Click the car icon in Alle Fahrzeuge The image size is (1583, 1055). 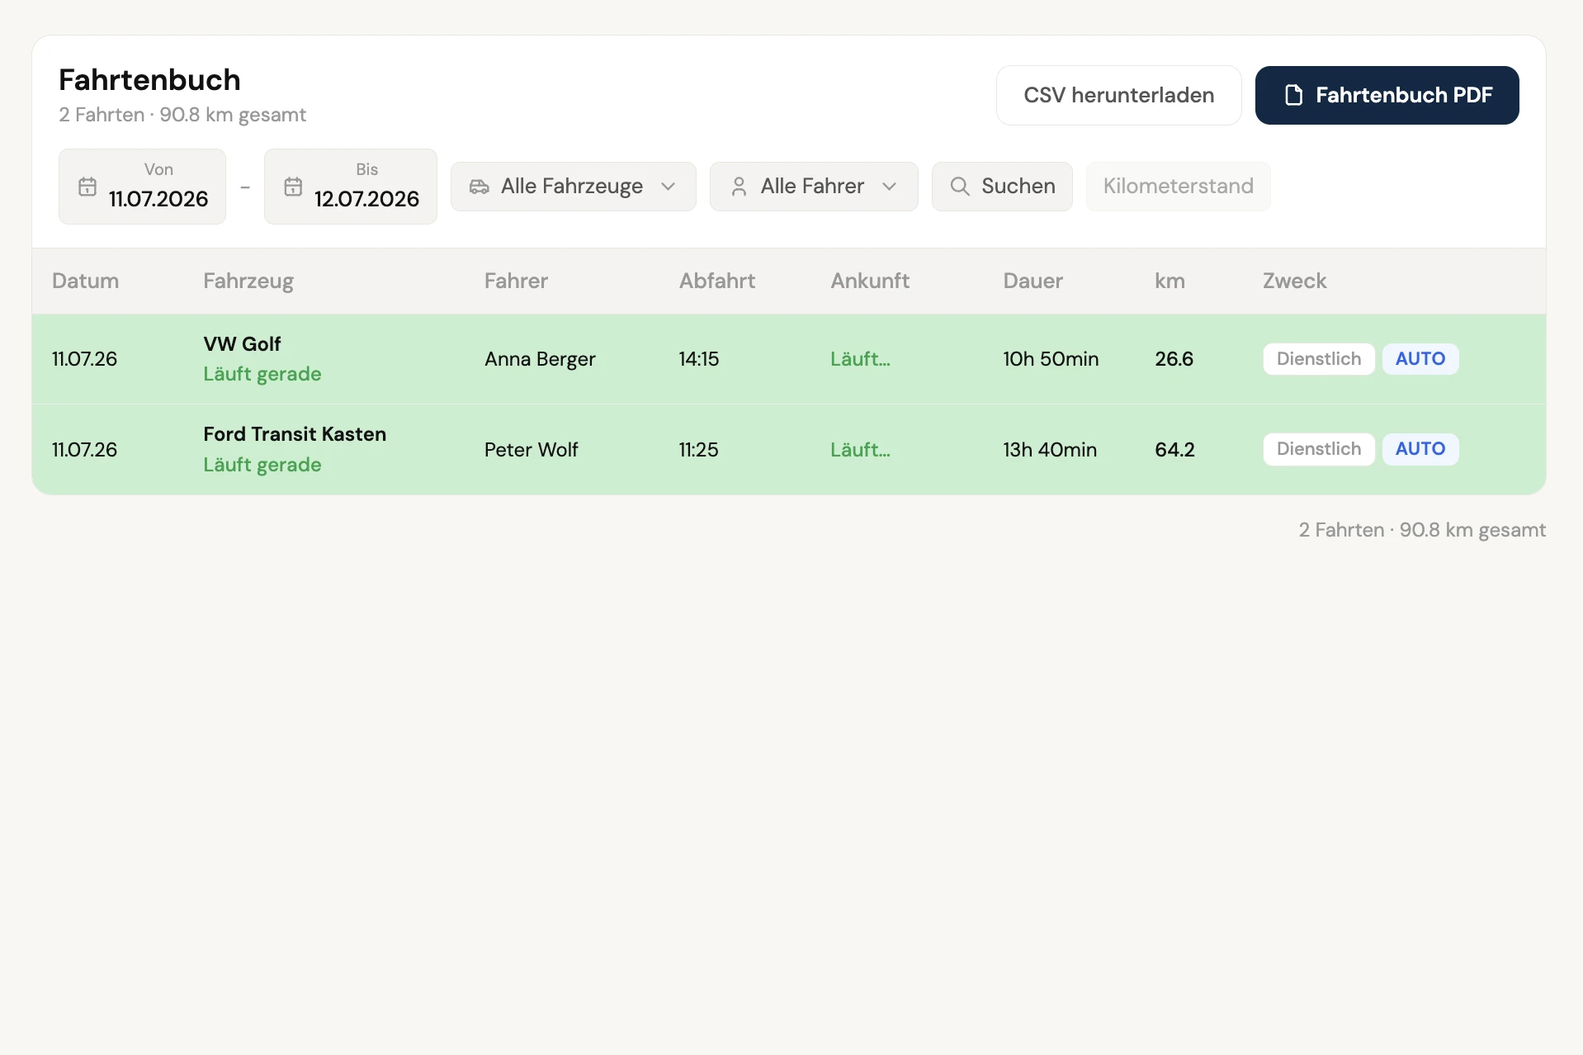point(480,187)
